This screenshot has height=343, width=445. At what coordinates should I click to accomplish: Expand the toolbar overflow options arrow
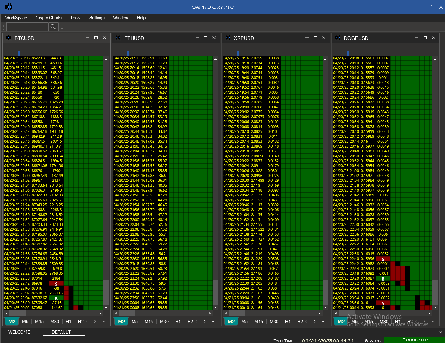click(x=62, y=28)
